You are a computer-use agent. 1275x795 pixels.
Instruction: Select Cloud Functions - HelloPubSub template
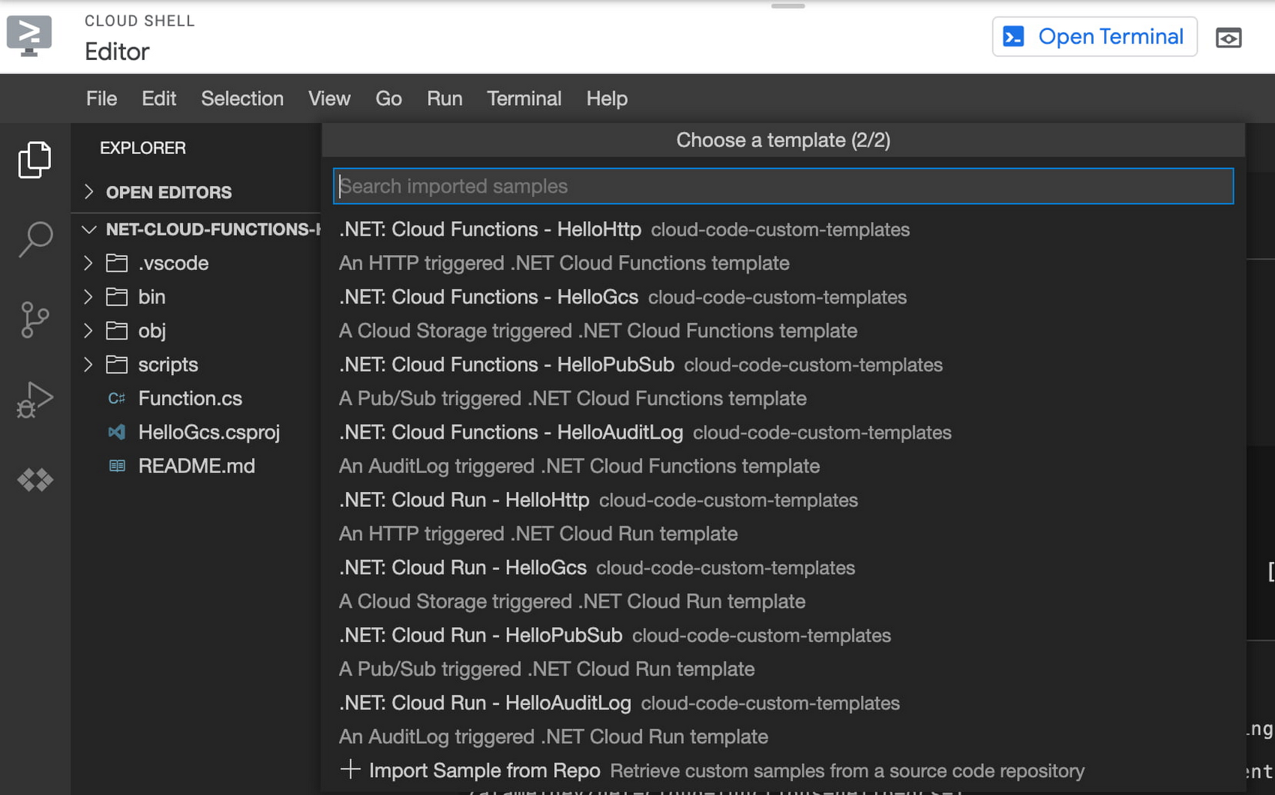(783, 381)
